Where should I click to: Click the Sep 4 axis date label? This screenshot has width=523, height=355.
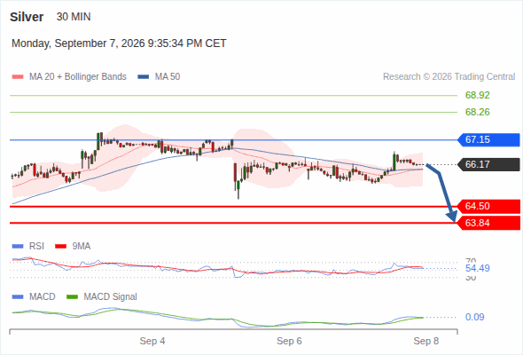click(x=152, y=341)
